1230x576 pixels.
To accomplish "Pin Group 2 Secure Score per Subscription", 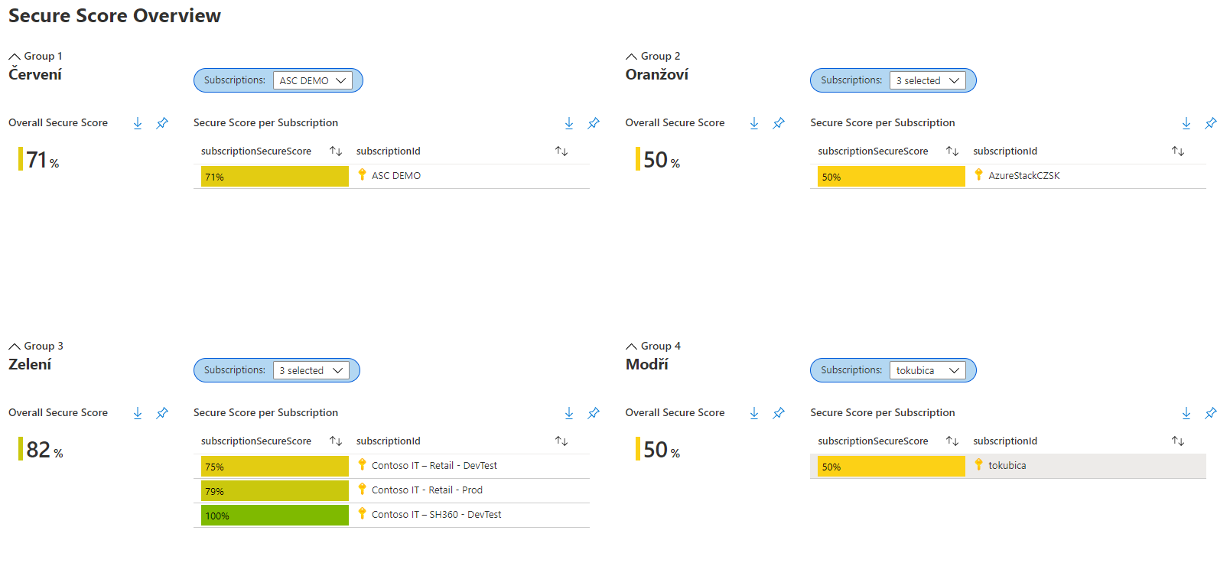I will (1210, 123).
